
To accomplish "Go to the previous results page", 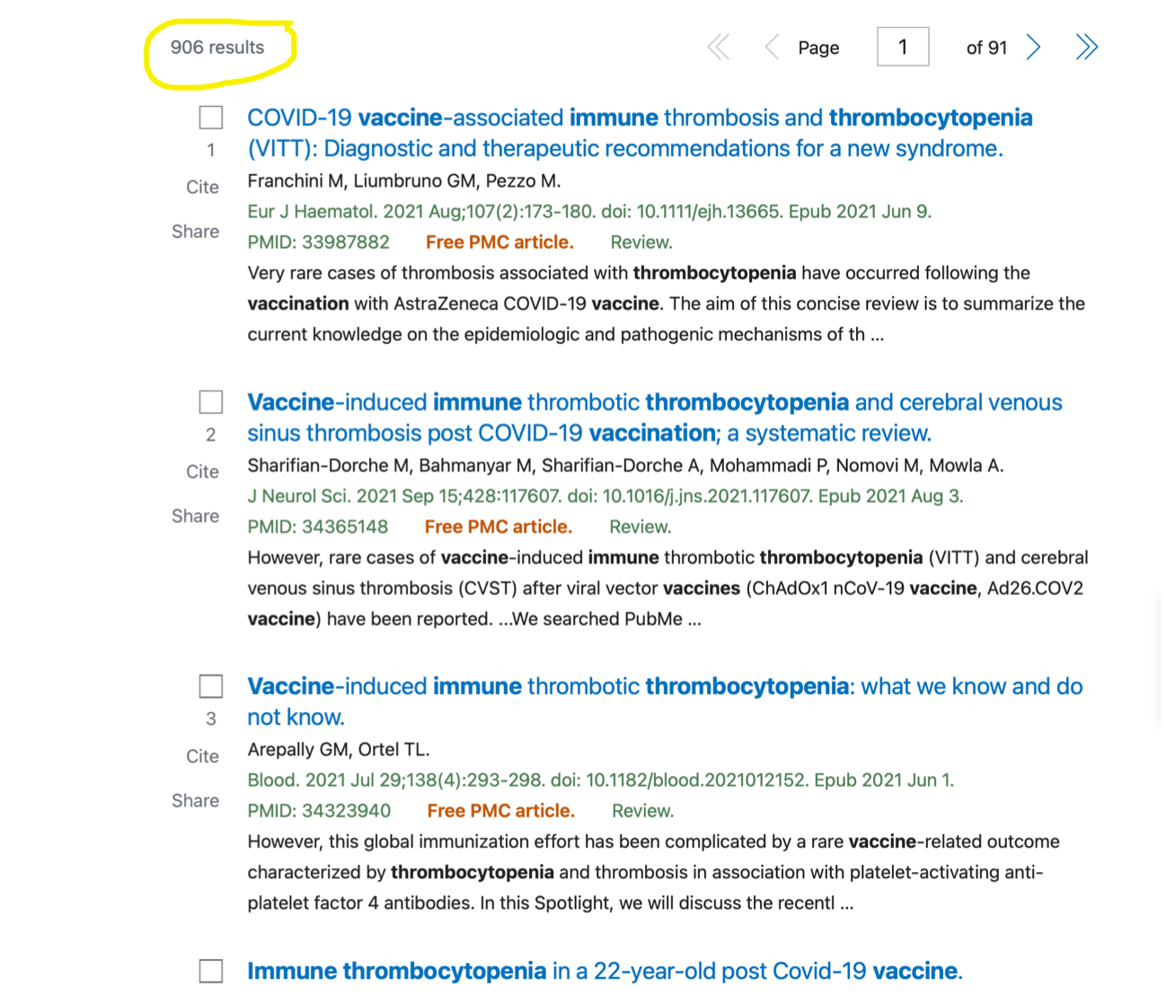I will [771, 48].
